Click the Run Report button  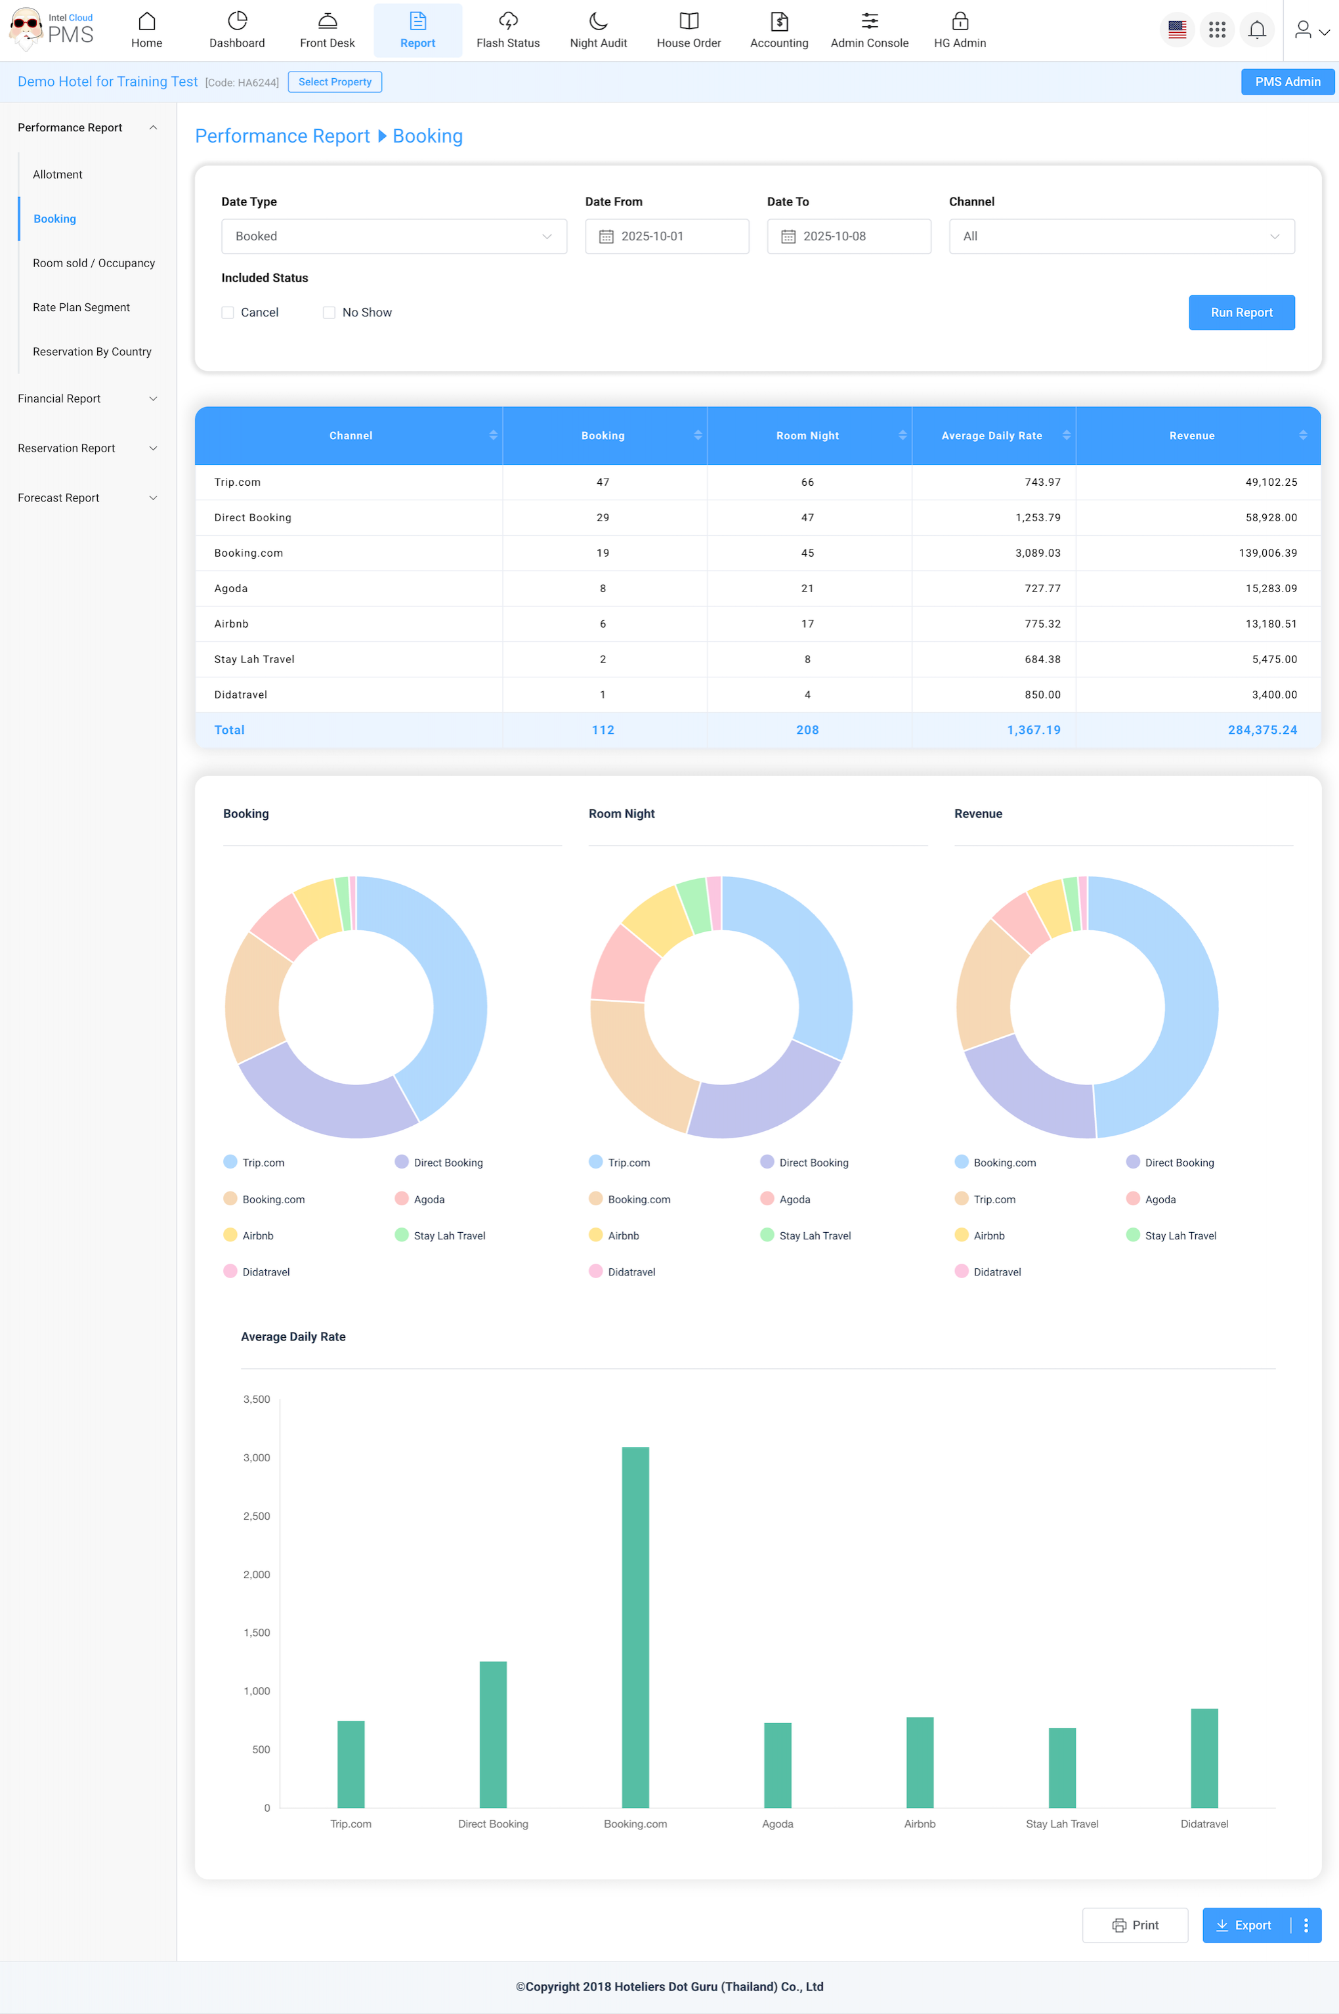[x=1241, y=312]
